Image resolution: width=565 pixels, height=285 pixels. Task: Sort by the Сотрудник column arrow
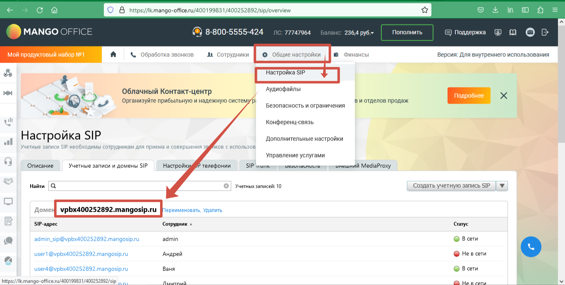(x=191, y=224)
